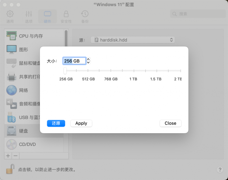This screenshot has width=228, height=180.
Task: Click the Close button in dialog
Action: click(x=170, y=123)
